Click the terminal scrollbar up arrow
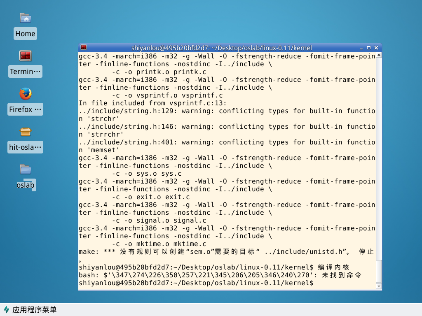Viewport: 422px width, 316px height. point(379,55)
